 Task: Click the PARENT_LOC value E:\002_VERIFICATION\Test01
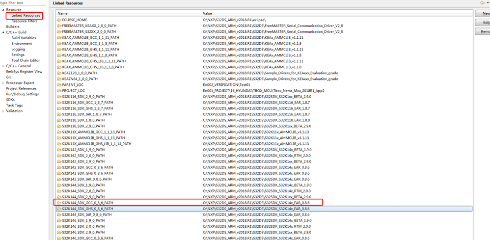pyautogui.click(x=226, y=85)
